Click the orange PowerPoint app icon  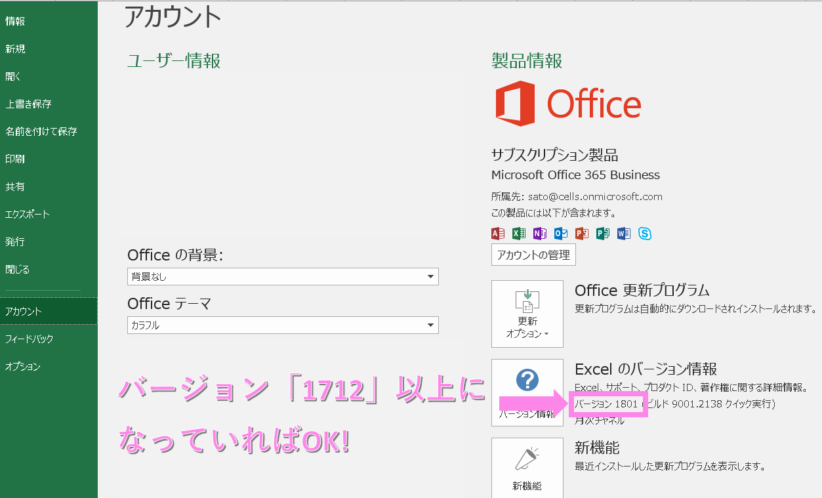581,234
